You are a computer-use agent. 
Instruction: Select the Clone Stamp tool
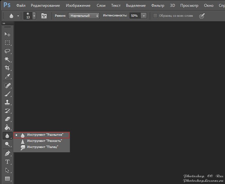(7, 102)
